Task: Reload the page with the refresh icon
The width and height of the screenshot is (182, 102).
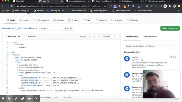Action: pos(12,6)
